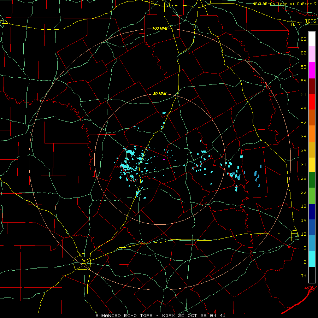Viewport: 318px width, 318px height.
Task: Click the dark orange 42 kft legend swatch
Action: click(x=312, y=118)
